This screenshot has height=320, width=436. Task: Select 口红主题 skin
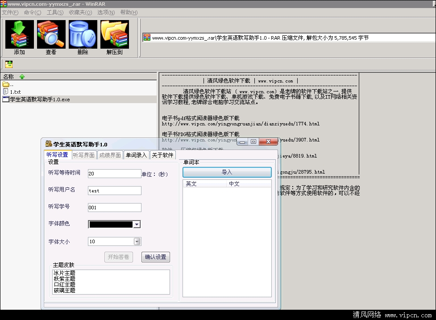click(65, 284)
